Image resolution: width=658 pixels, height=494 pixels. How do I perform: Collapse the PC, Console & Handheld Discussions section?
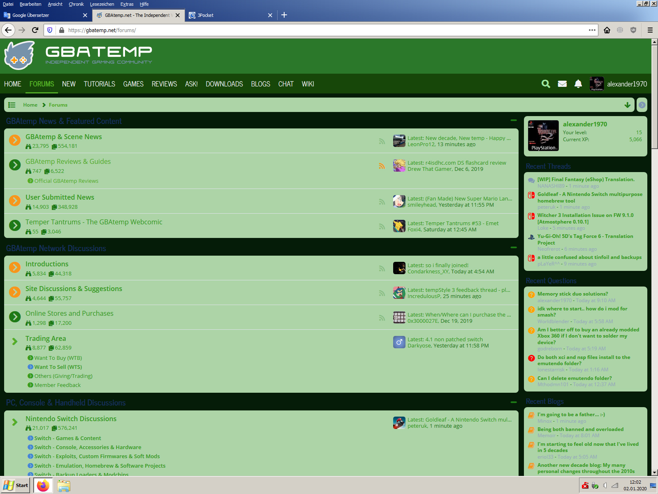click(514, 402)
